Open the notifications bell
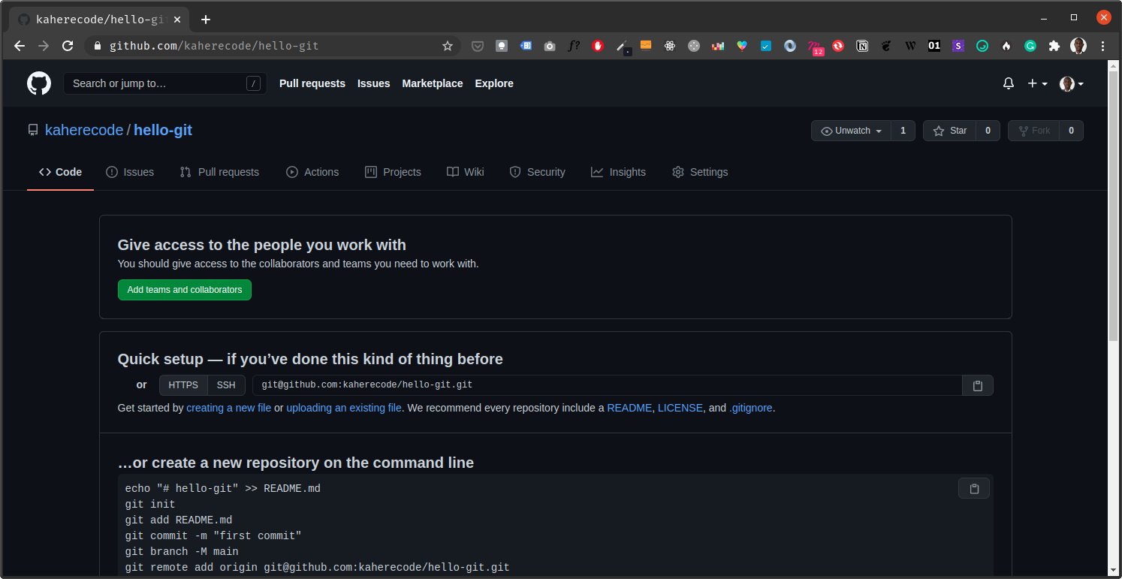The width and height of the screenshot is (1122, 579). (x=1009, y=83)
